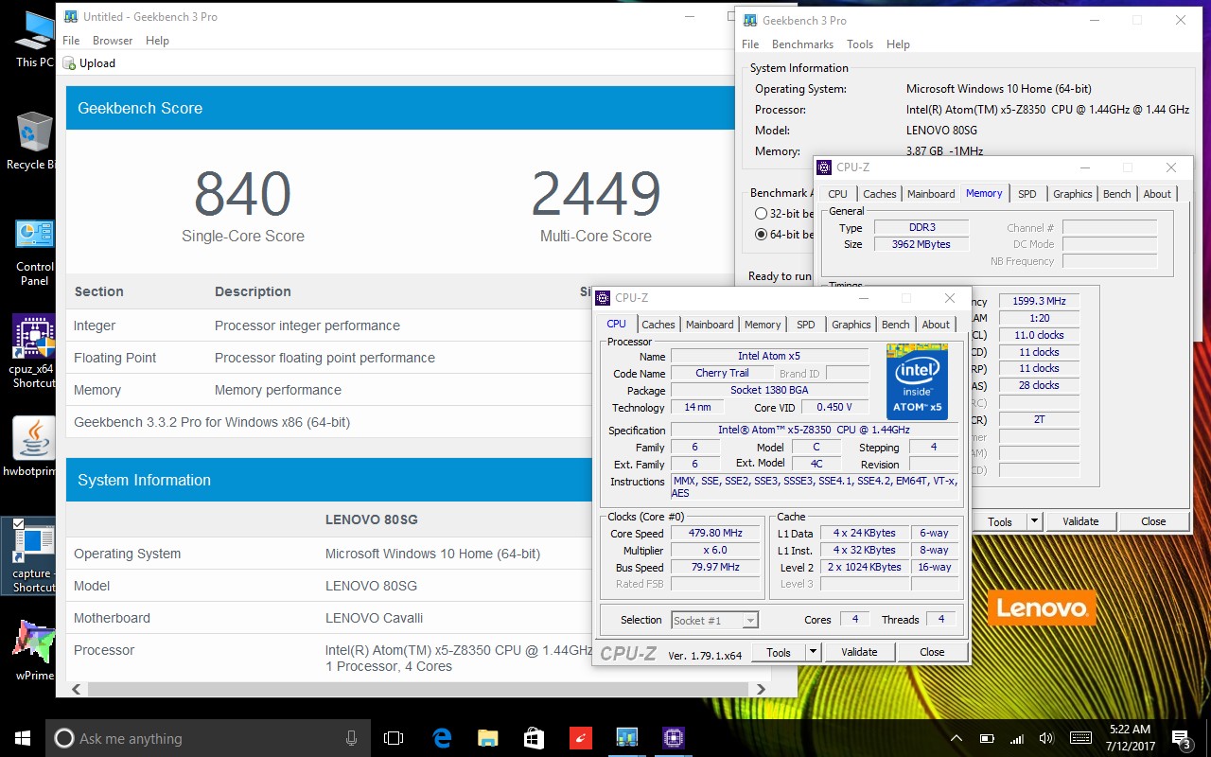Check the battery status tray icon
The width and height of the screenshot is (1211, 757).
tap(986, 738)
